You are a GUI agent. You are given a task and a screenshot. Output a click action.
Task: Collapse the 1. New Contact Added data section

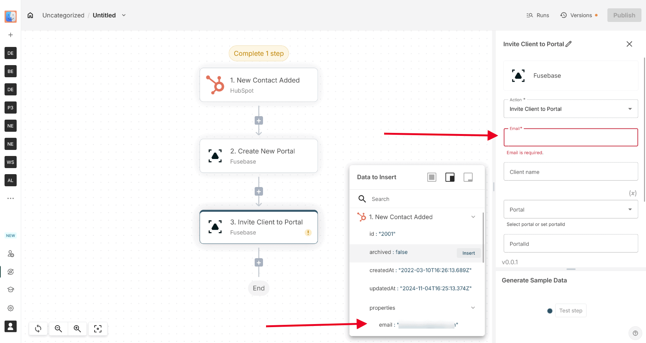pos(473,217)
